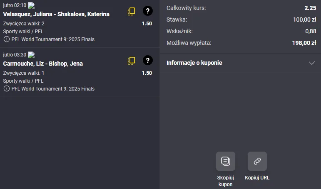Screen dimensions: 321x189
Task: Click yellow copy icon for Velasquez - Shakalova bet
Action: pyautogui.click(x=132, y=11)
